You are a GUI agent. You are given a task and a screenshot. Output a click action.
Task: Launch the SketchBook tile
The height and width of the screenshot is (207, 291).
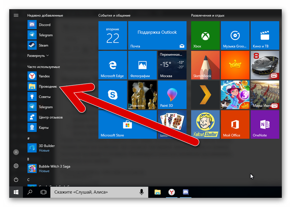tap(205, 65)
